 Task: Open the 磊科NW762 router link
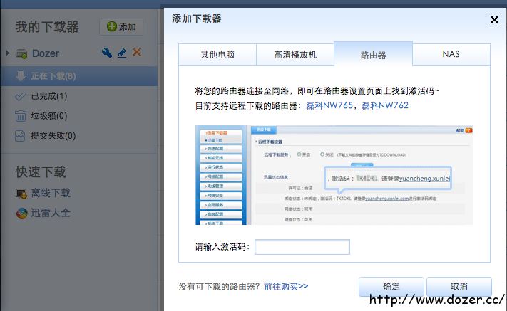point(385,105)
